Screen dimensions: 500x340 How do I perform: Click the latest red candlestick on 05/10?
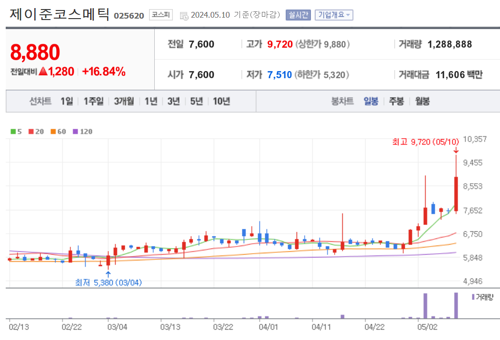coord(456,194)
